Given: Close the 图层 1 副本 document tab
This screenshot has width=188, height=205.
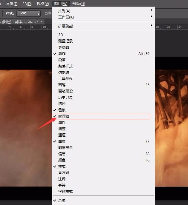Looking at the screenshot, I should [42, 22].
